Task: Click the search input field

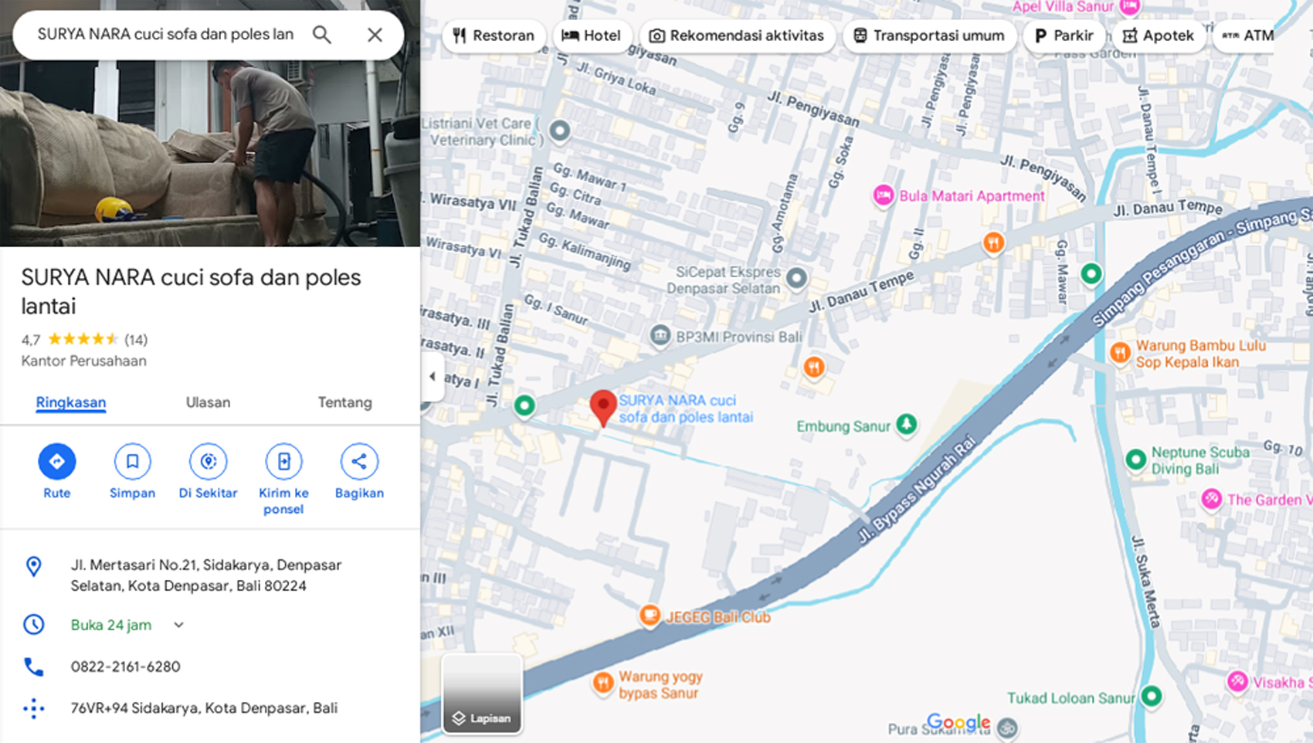Action: pyautogui.click(x=165, y=35)
